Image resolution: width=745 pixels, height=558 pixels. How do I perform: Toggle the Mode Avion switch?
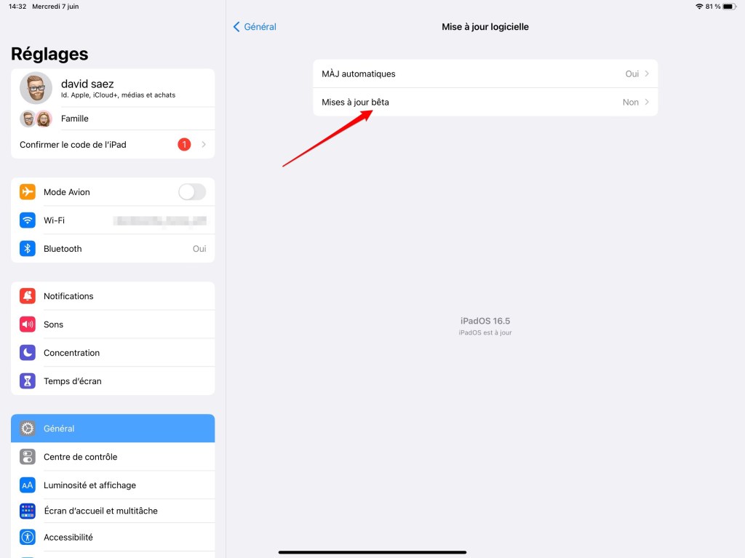click(x=192, y=192)
